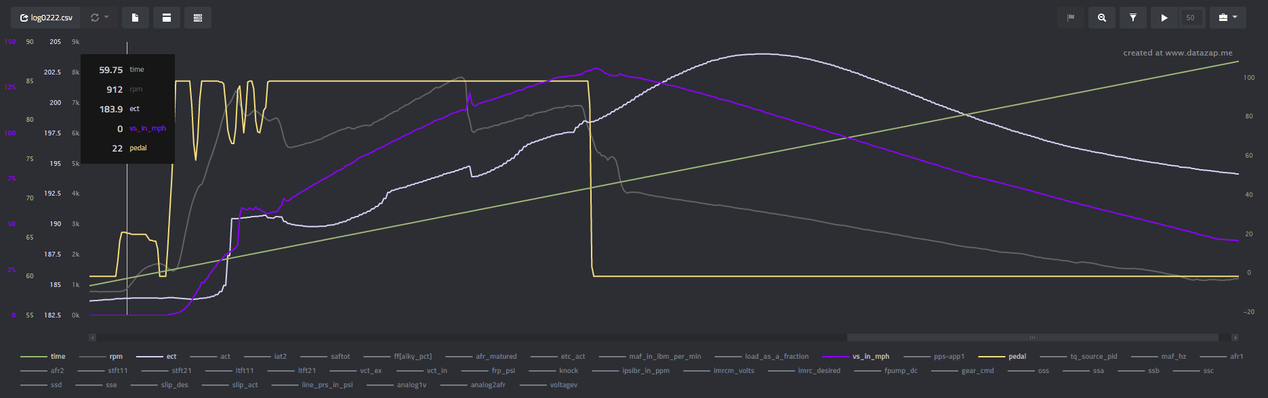Open the filter funnel tool
The height and width of the screenshot is (398, 1268).
tap(1133, 18)
